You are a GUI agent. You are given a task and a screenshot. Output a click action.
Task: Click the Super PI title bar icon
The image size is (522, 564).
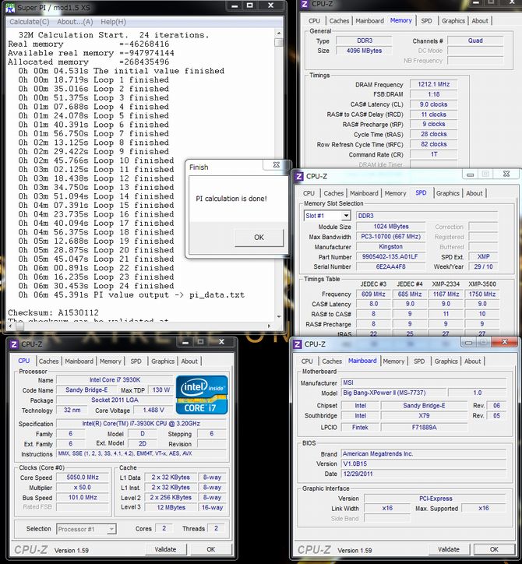pos(10,8)
